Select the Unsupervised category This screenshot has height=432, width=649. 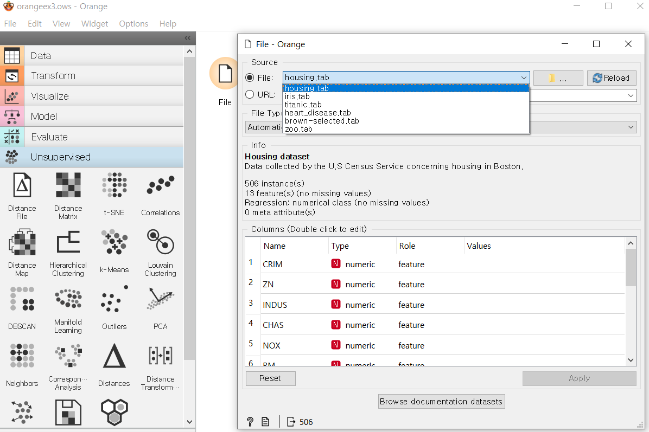pos(92,157)
